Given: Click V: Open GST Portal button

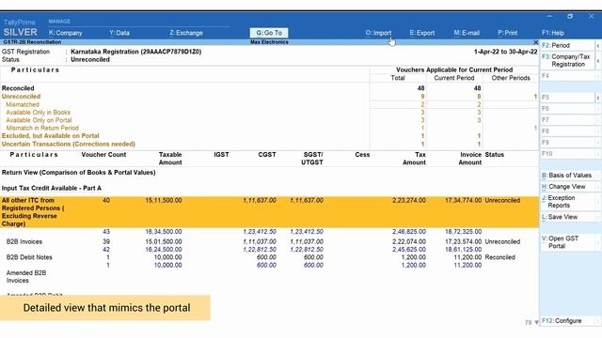Looking at the screenshot, I should 567,242.
